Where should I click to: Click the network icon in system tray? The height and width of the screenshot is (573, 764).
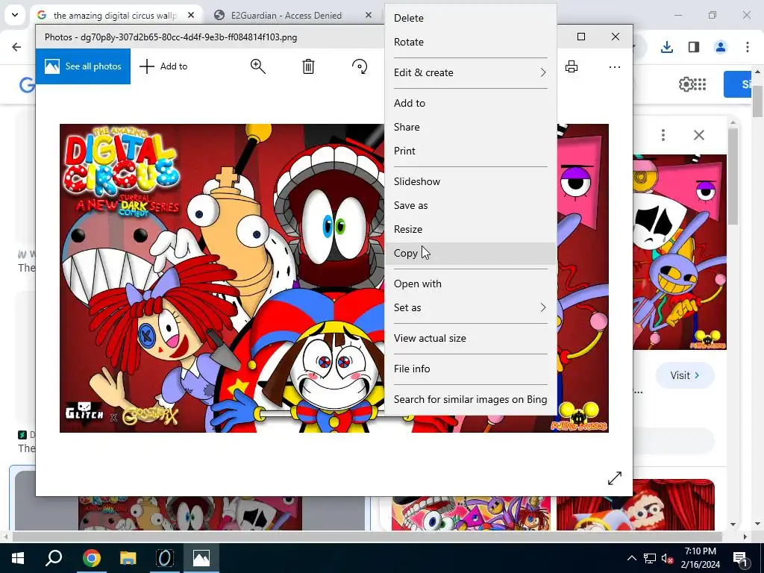(x=650, y=558)
